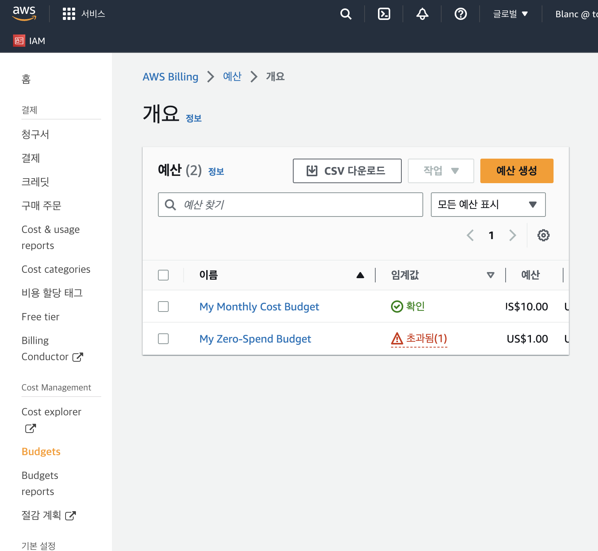Open 모든 예산 표시 filter dropdown

pos(488,205)
